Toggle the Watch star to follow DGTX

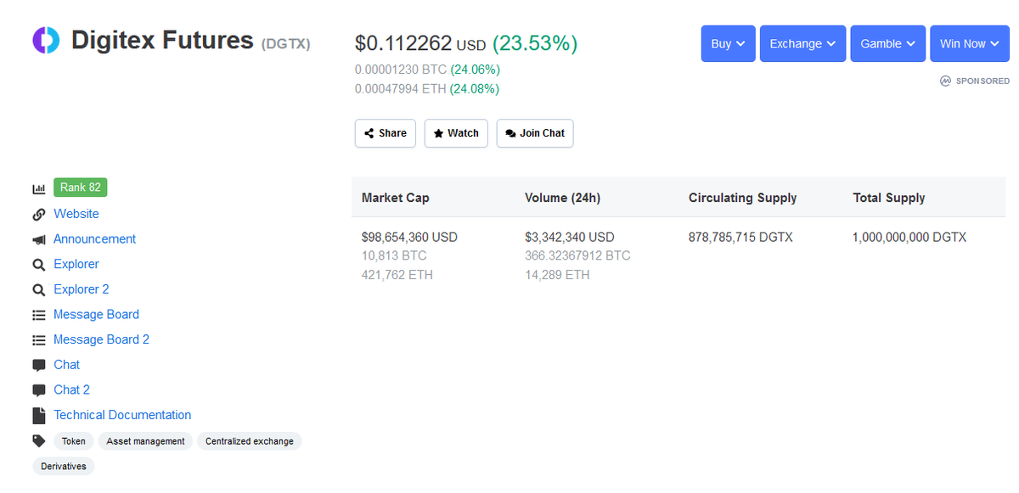456,133
